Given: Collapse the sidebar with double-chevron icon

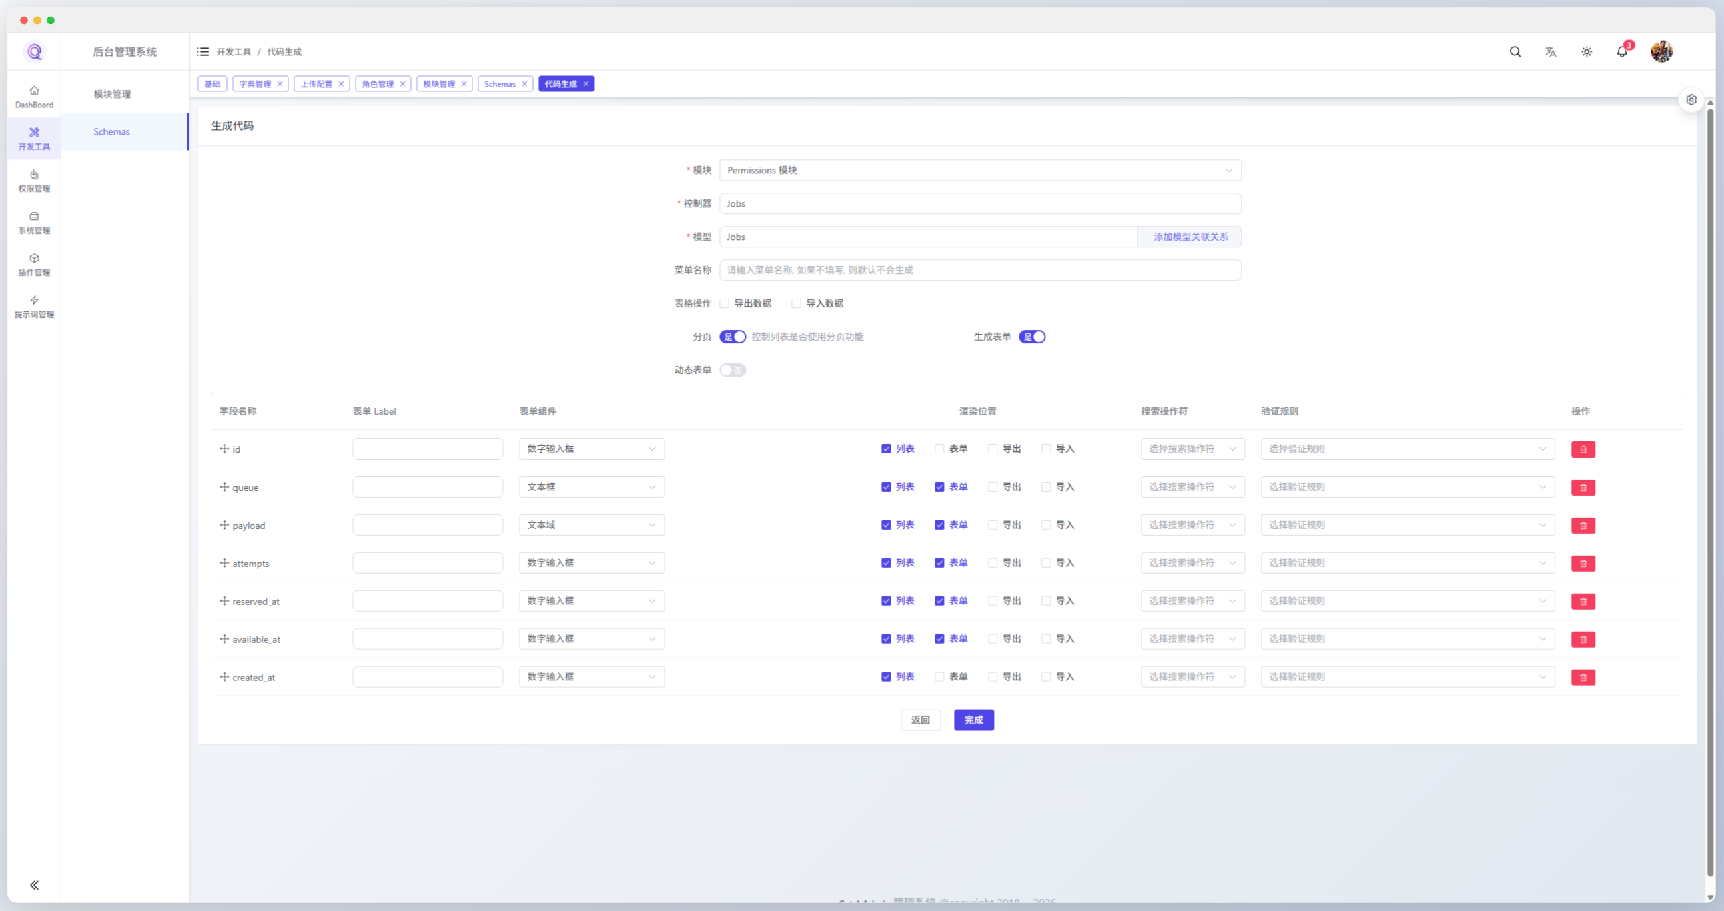Looking at the screenshot, I should tap(34, 885).
